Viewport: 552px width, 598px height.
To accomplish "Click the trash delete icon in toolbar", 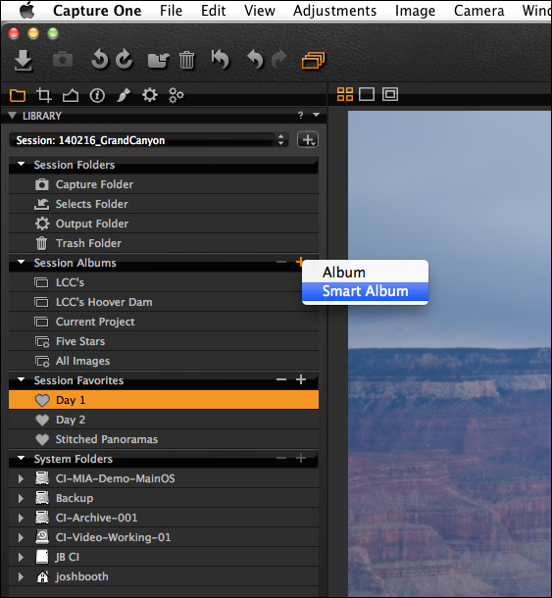I will 187,60.
